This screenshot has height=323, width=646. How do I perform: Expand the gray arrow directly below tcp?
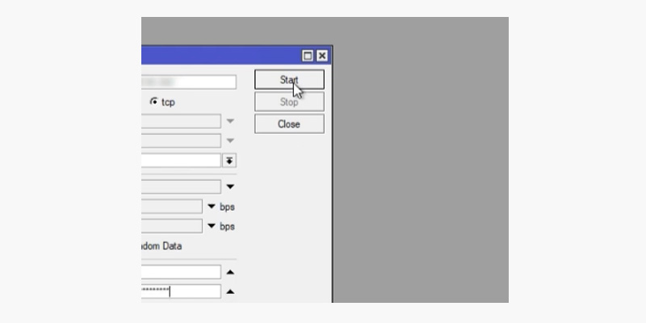[x=230, y=121]
